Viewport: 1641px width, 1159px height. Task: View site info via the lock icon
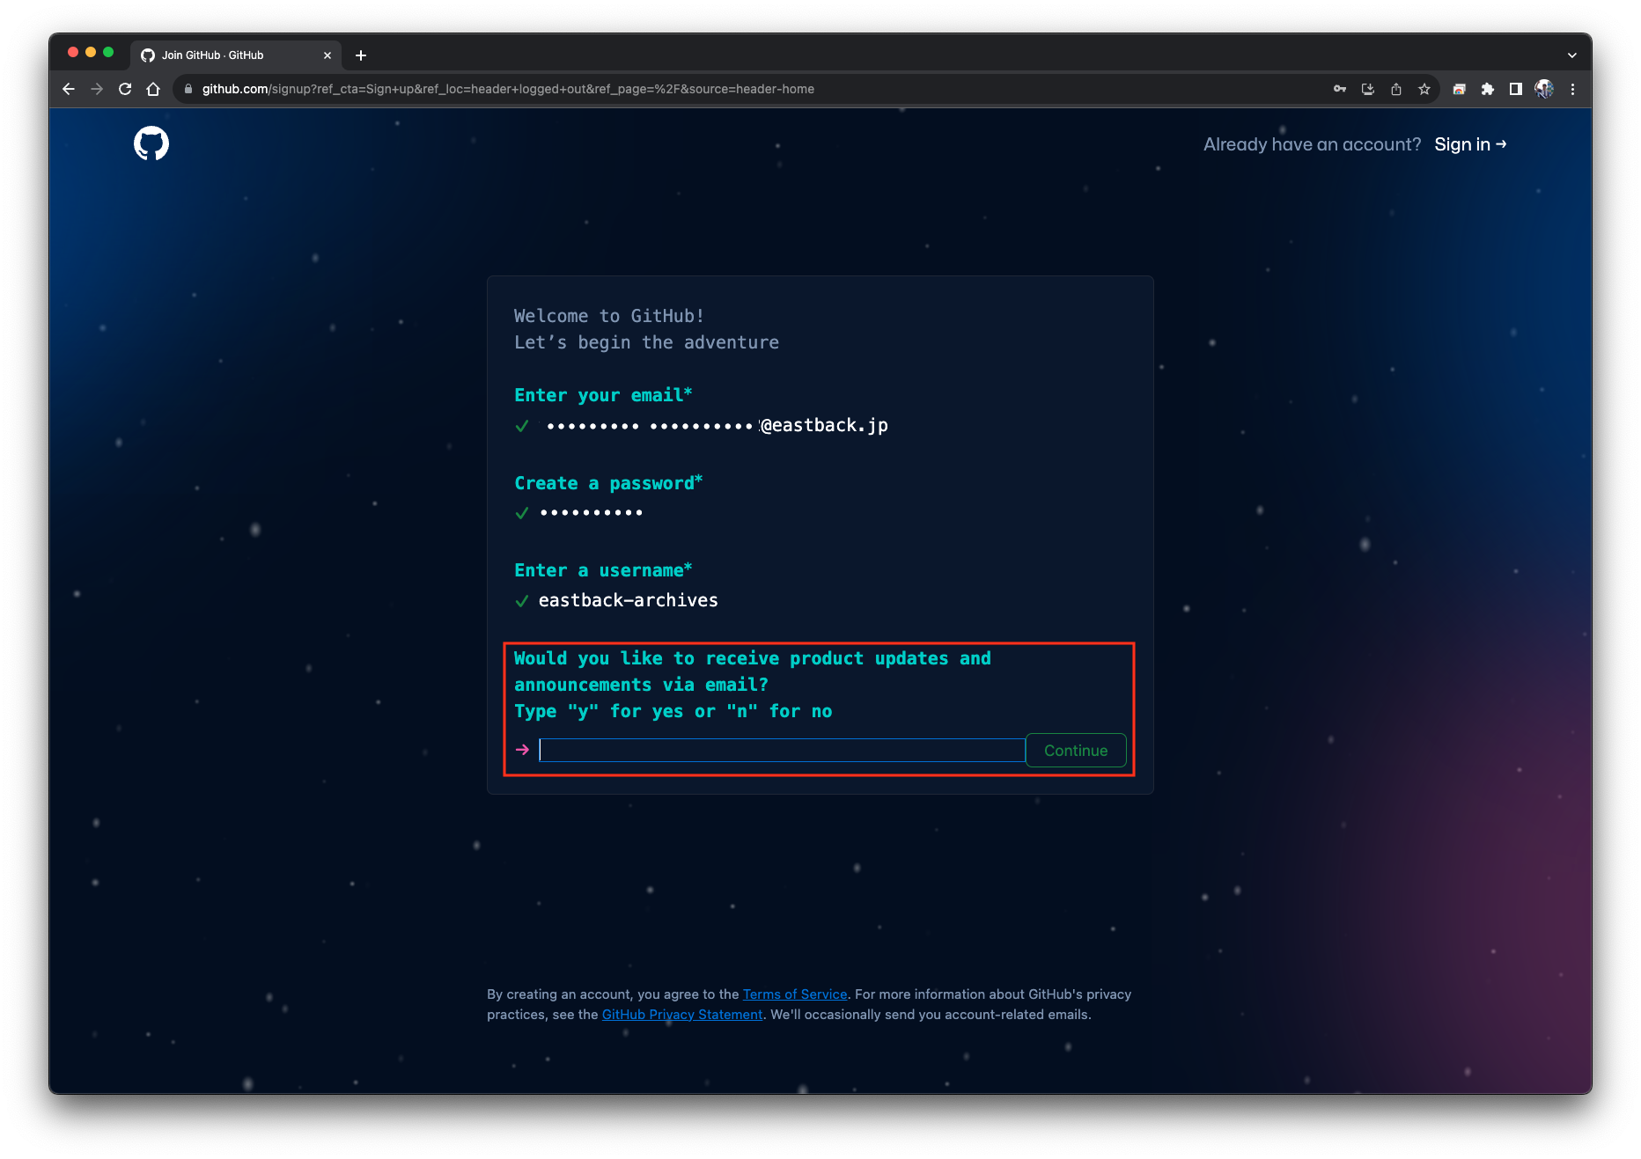(188, 89)
